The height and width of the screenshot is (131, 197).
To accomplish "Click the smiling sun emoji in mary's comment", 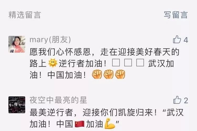I will [53, 63].
